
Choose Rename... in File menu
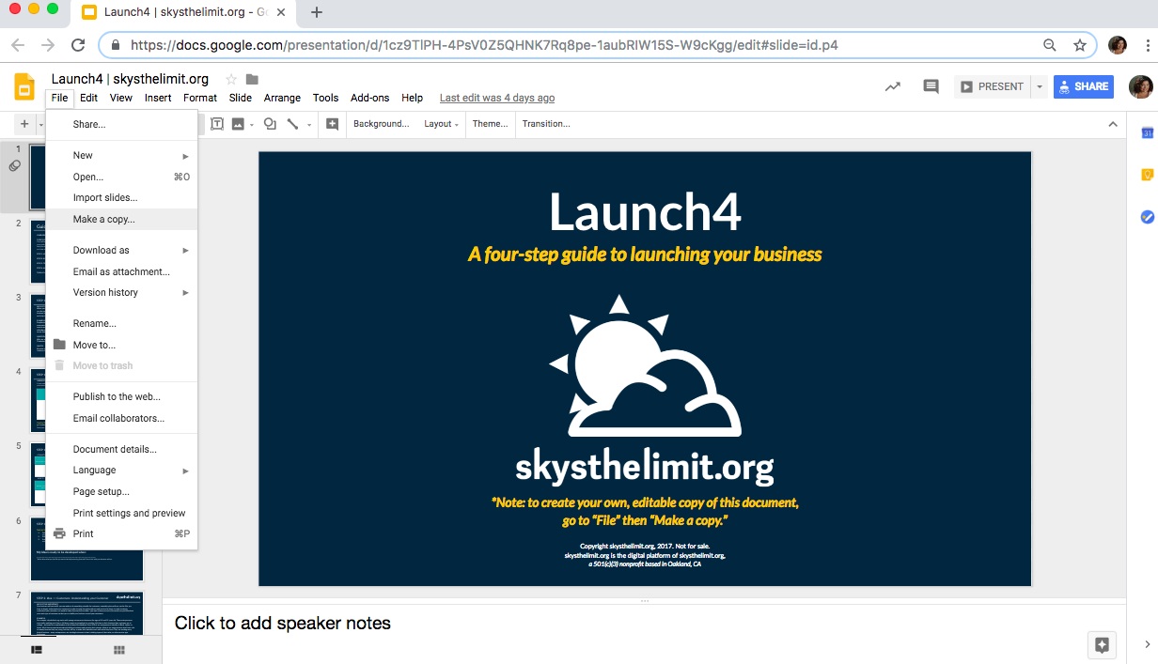click(122, 323)
